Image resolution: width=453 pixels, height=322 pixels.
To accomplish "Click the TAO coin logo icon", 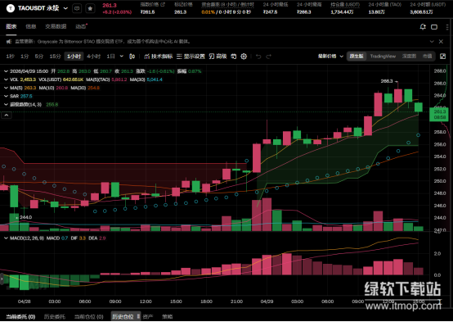I will [x=11, y=8].
